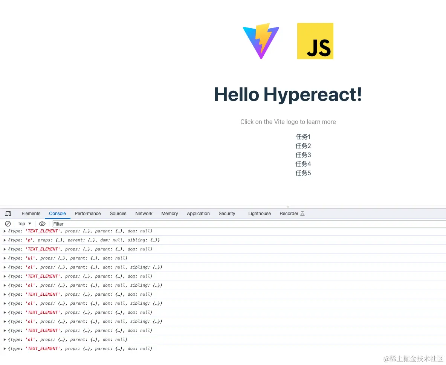Image resolution: width=446 pixels, height=365 pixels.
Task: Click 'Click on the Vite logo to learn more'
Action: pos(288,122)
